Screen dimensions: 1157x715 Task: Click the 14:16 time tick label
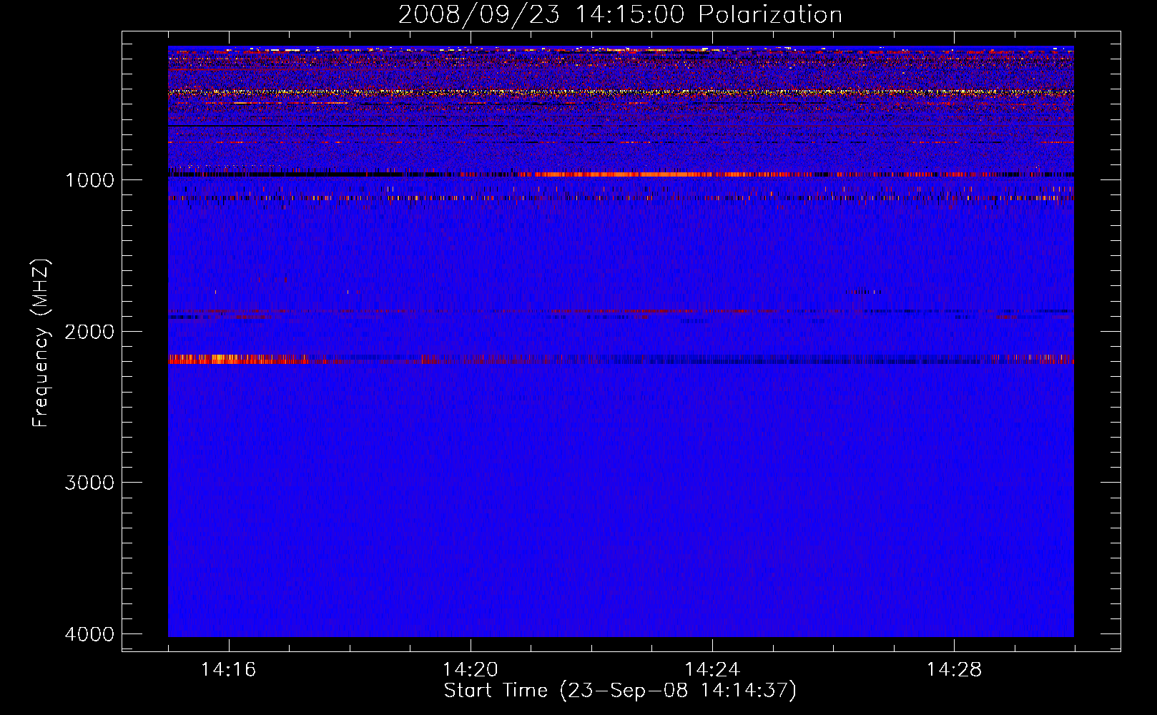coord(228,670)
